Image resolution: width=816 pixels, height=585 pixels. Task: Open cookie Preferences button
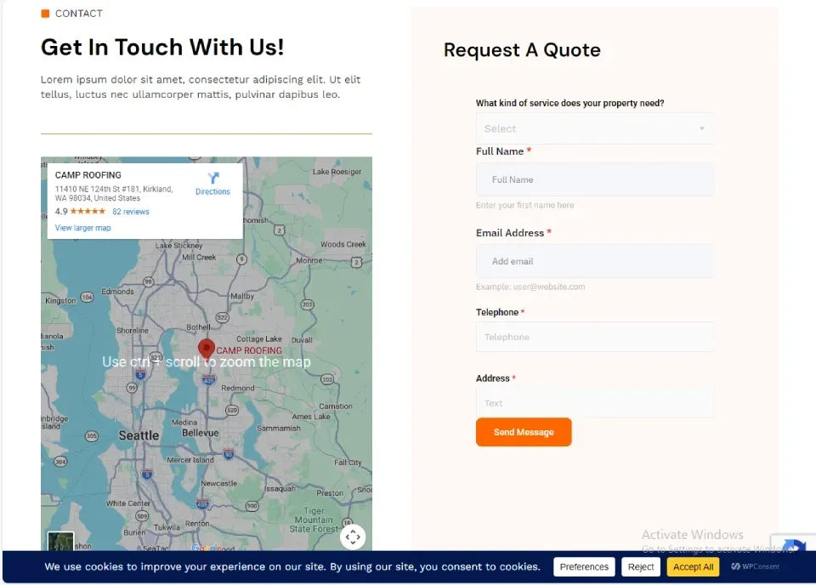tap(584, 567)
